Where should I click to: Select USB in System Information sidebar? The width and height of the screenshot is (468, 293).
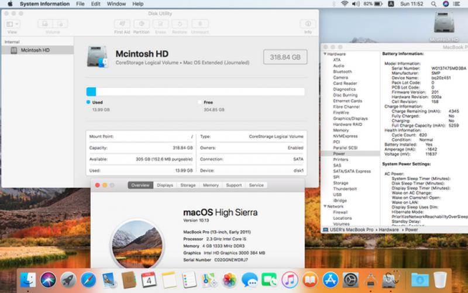[338, 195]
